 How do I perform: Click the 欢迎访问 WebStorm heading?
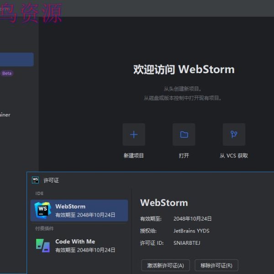[x=184, y=69]
